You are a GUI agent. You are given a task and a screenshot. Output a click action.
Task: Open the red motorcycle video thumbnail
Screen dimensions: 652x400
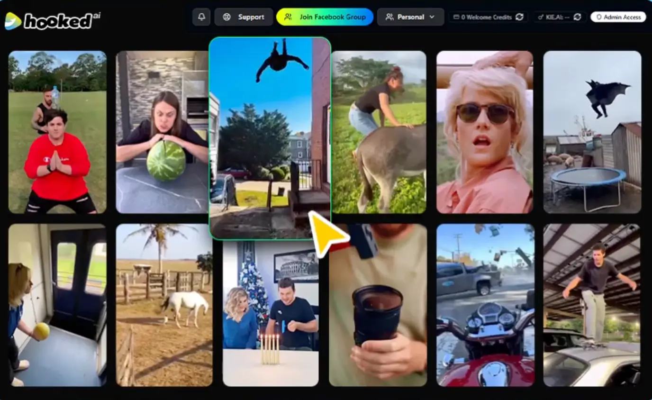click(485, 304)
